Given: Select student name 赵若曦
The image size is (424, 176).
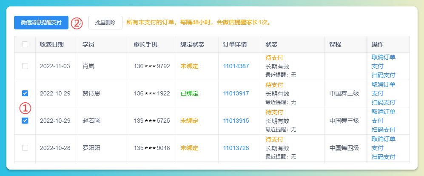Looking at the screenshot, I should [x=91, y=121].
